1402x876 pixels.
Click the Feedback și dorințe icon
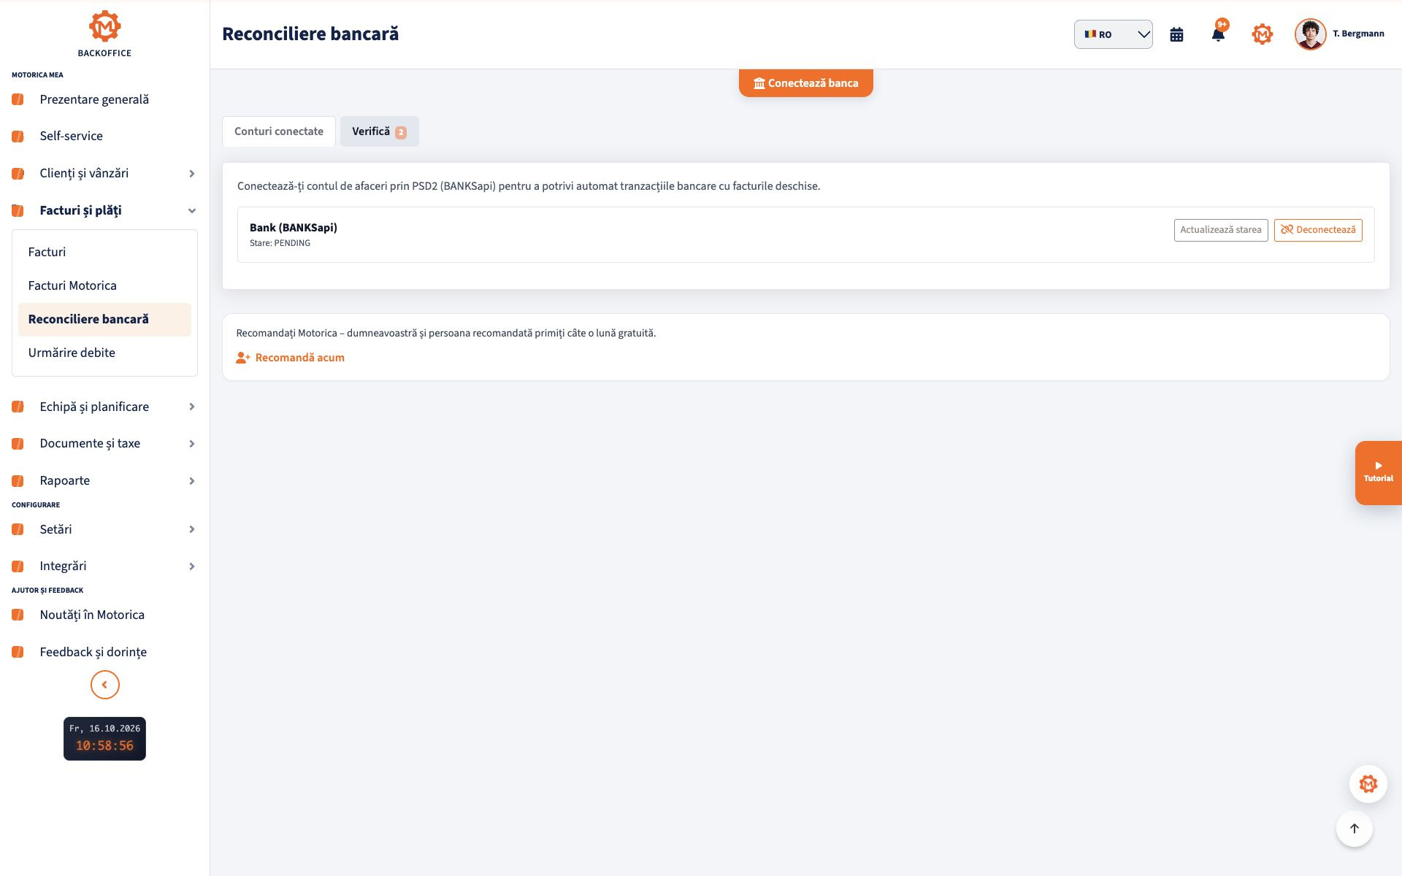18,652
